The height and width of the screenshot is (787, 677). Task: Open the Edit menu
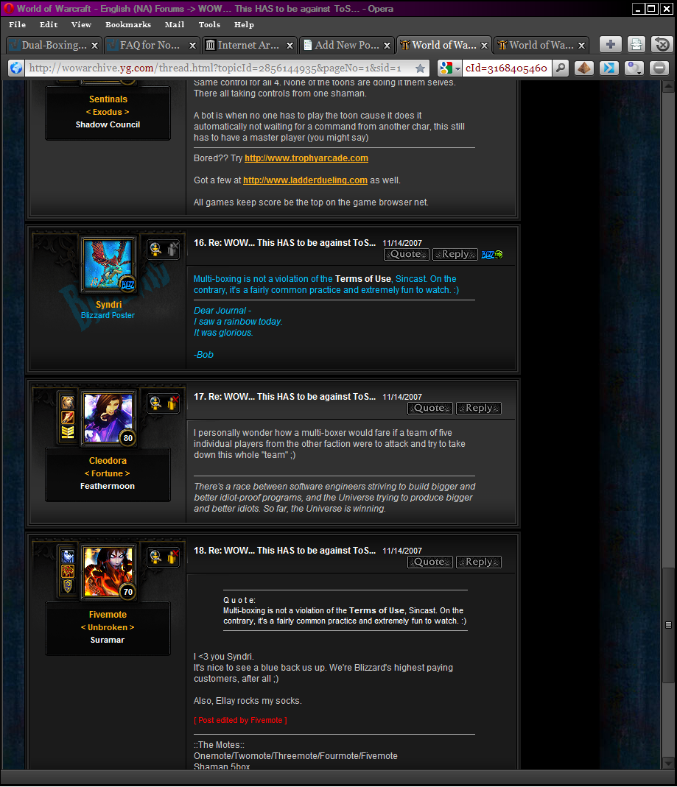(49, 24)
